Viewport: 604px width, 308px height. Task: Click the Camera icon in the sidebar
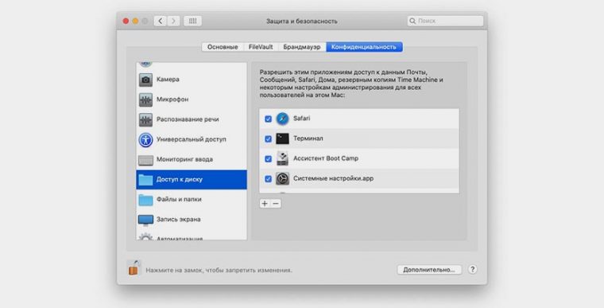[145, 80]
